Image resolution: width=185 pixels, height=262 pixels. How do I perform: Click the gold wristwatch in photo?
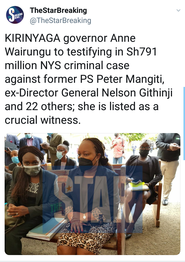click(x=85, y=217)
